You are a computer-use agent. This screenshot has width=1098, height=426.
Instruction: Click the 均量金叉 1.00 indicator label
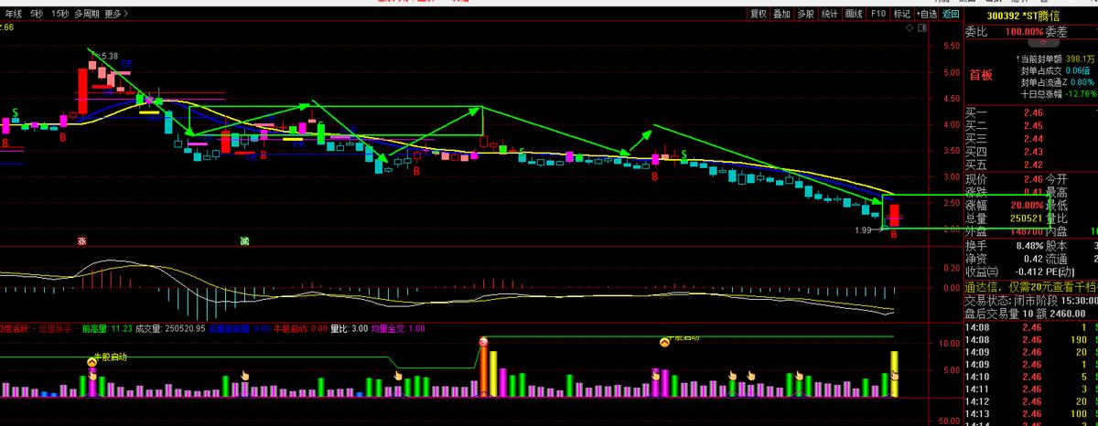click(x=398, y=327)
